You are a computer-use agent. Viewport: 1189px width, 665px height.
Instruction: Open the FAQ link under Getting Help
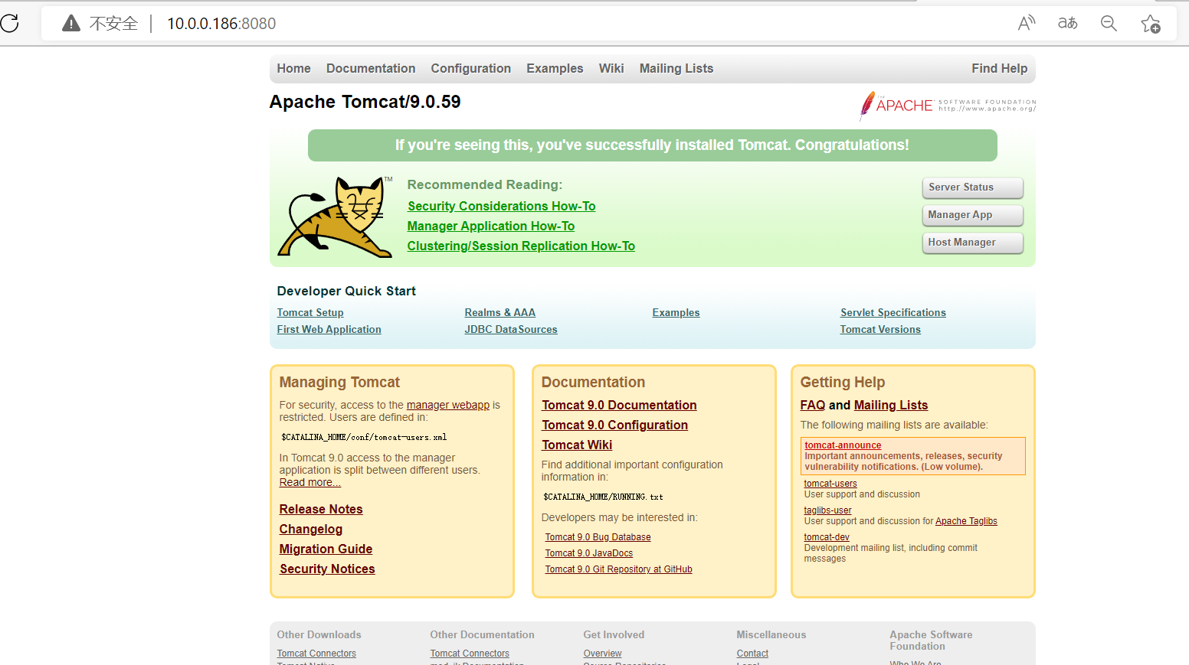(x=812, y=405)
